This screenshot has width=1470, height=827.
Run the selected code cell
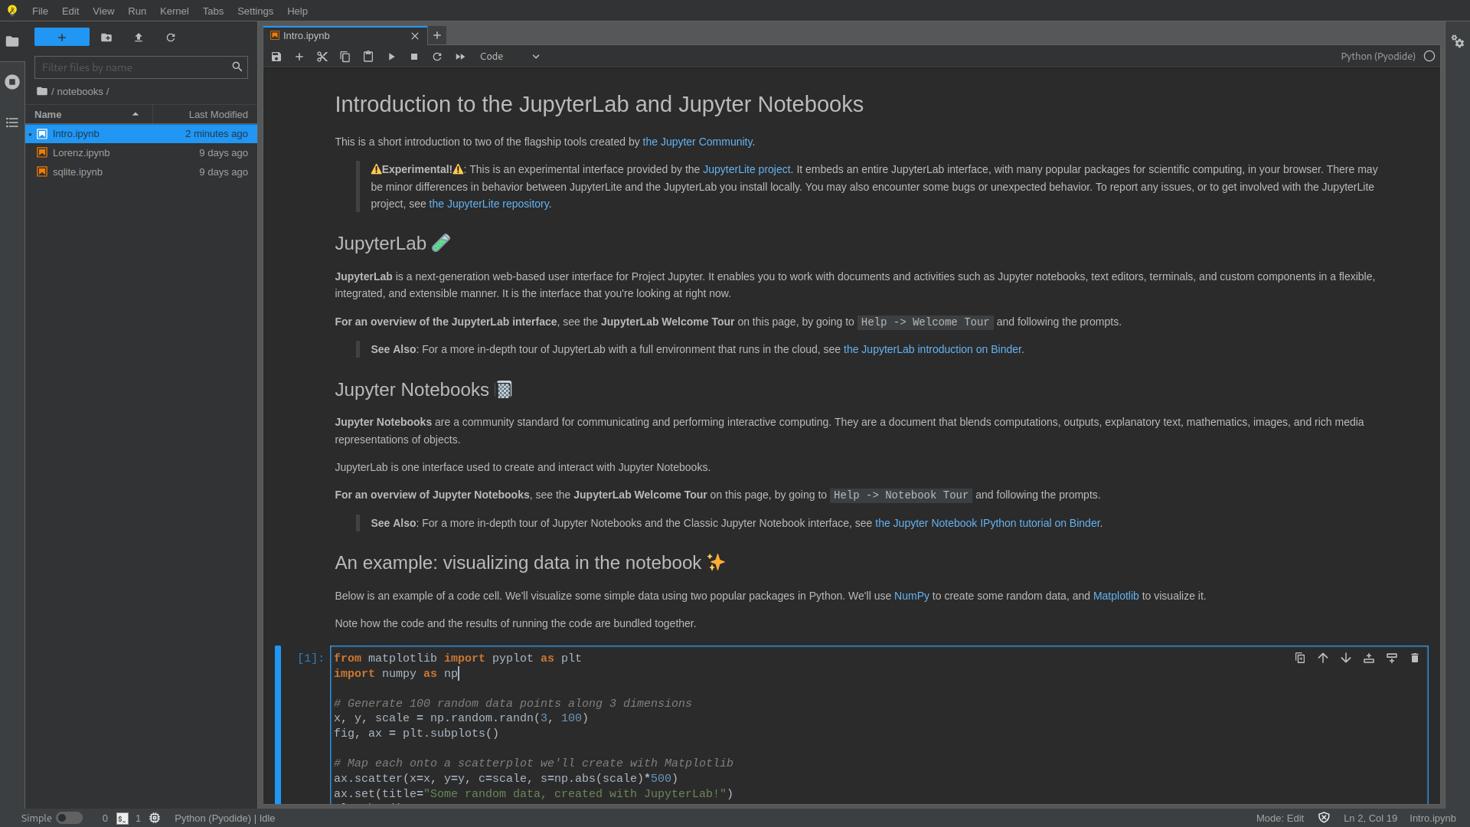click(391, 57)
